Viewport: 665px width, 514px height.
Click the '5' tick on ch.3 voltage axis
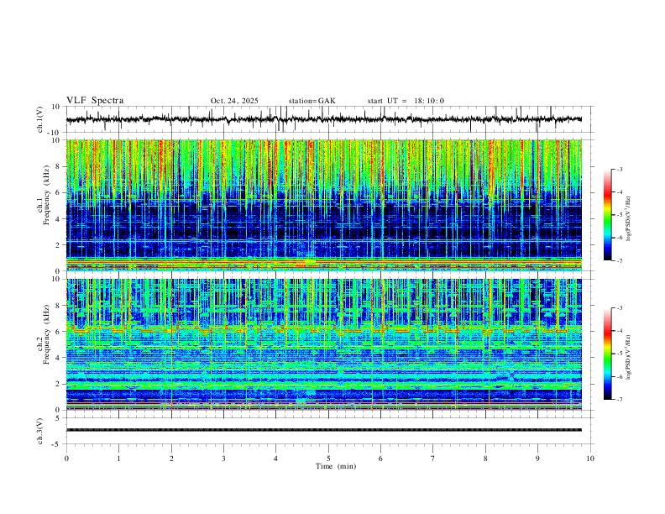tap(59, 418)
